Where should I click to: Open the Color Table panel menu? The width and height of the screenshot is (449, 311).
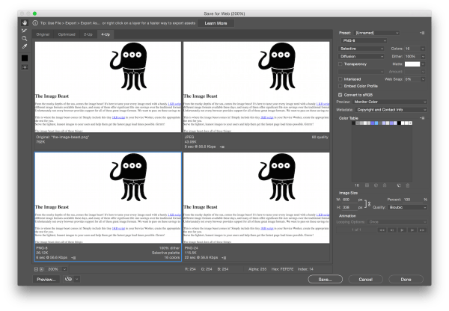[422, 117]
